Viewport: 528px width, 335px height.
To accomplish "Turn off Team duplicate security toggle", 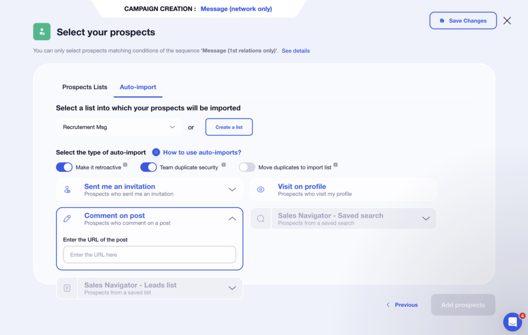I will click(x=148, y=167).
